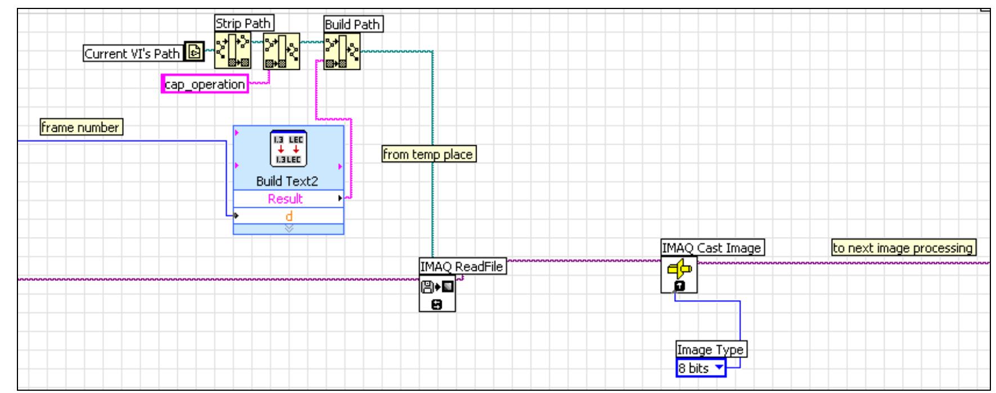Select the d input terminal row
Viewport: 996px width, 393px height.
click(289, 216)
